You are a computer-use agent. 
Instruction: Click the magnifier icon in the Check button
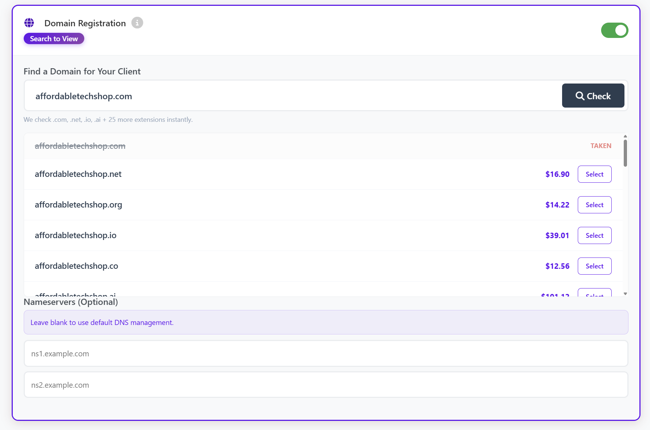(580, 96)
